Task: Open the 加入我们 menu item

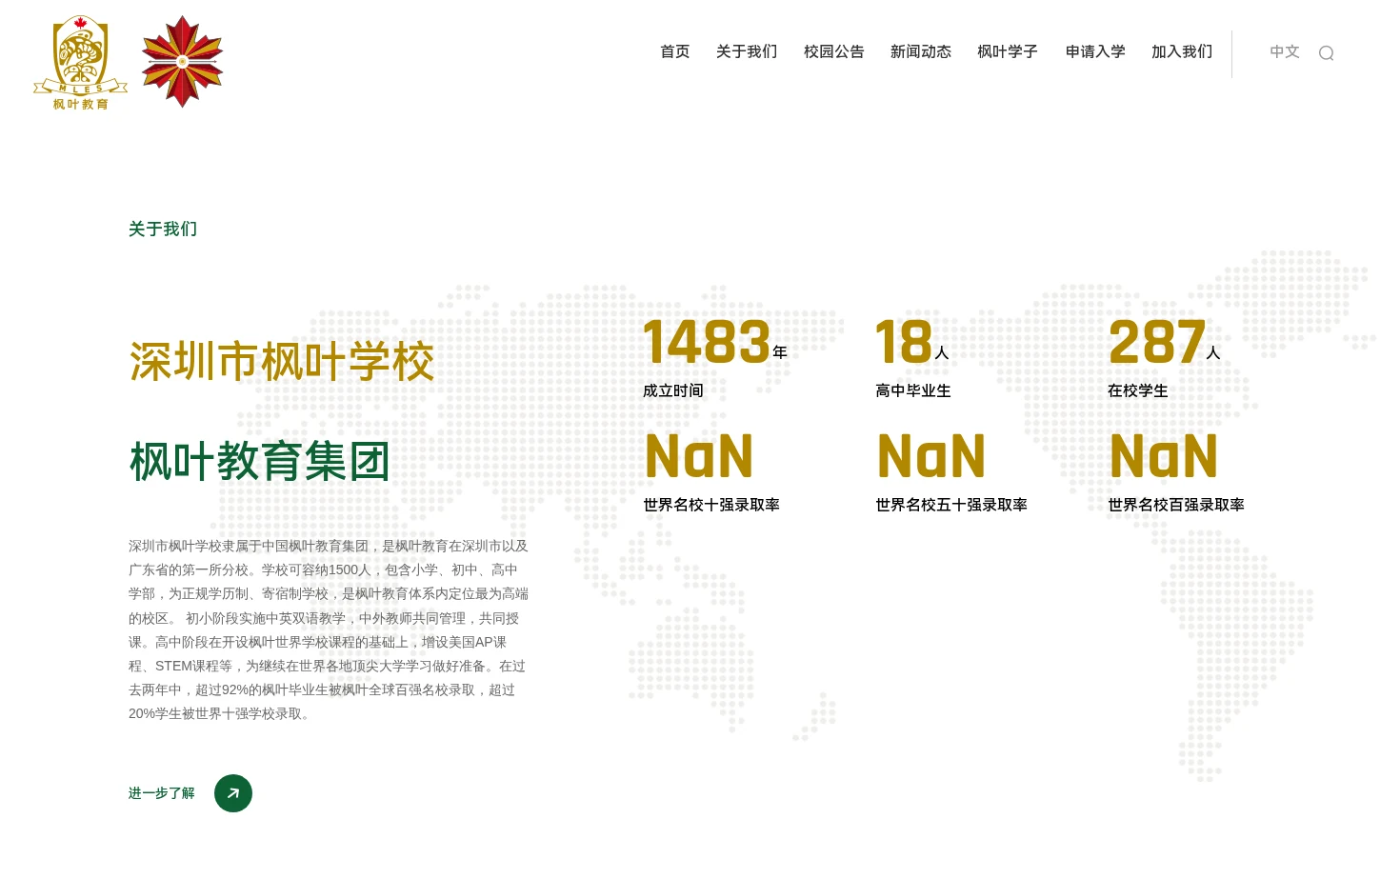Action: [1182, 51]
